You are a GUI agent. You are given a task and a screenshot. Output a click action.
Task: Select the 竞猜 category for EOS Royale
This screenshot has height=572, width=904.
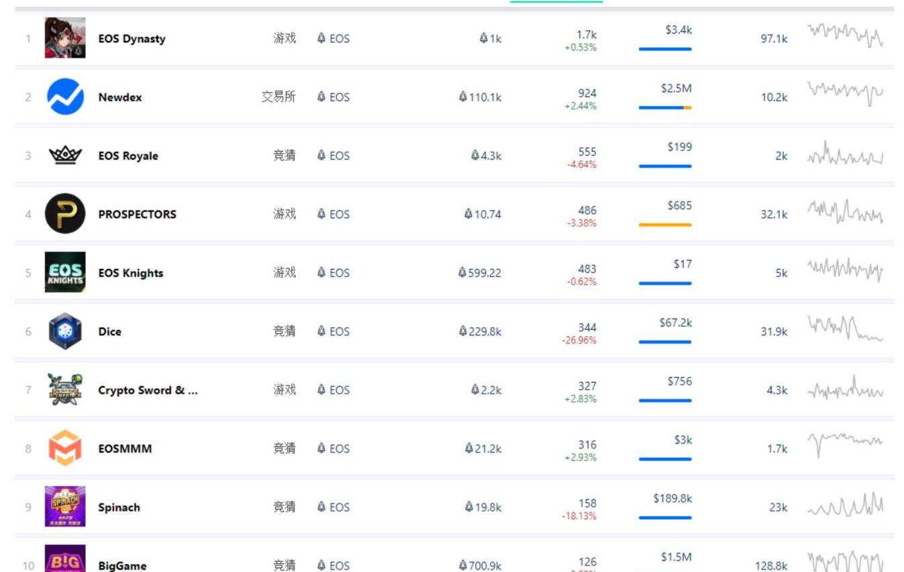[284, 156]
